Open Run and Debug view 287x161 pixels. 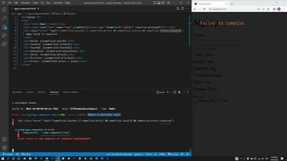click(x=4, y=35)
